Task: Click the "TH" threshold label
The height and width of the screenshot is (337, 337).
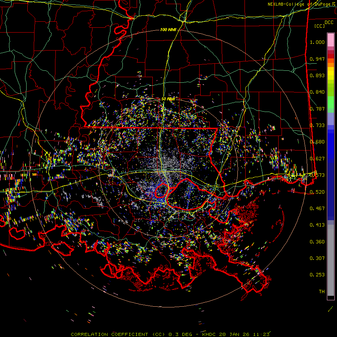Action: (x=322, y=292)
